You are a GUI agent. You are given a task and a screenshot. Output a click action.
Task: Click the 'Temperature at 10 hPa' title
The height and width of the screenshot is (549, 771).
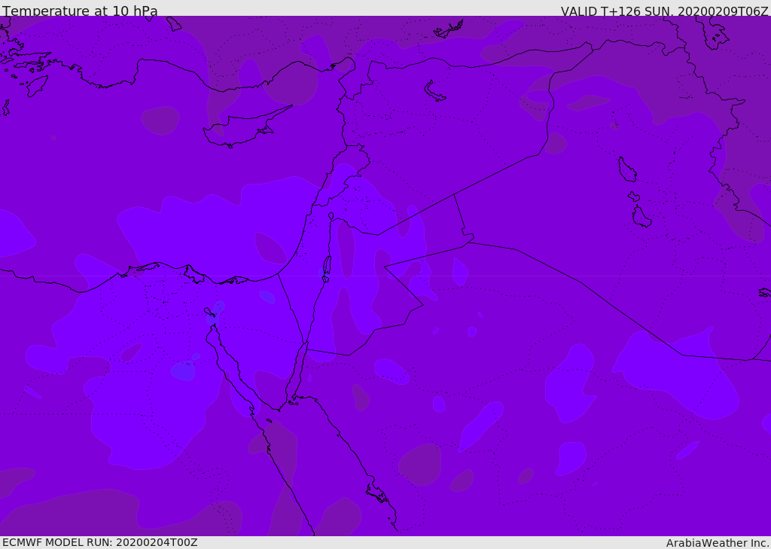pos(80,11)
